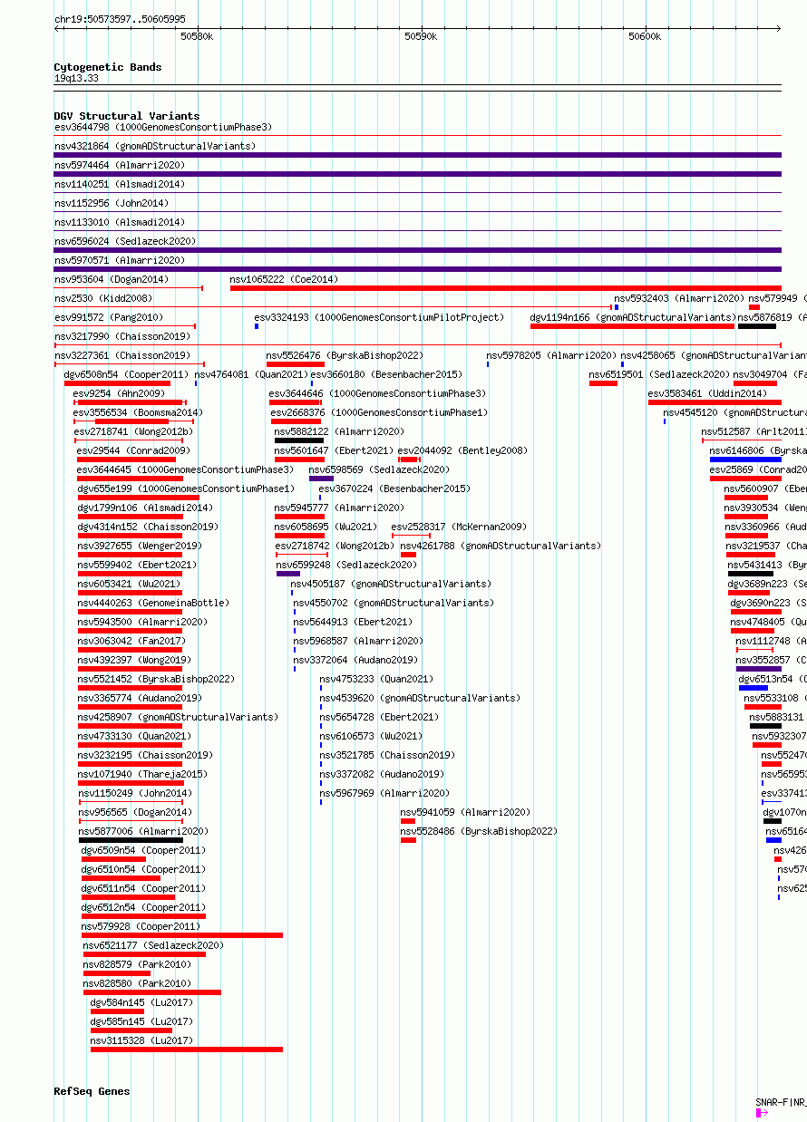Click the 19q13.33 band label
Screen dimensions: 807x1122
(x=76, y=78)
